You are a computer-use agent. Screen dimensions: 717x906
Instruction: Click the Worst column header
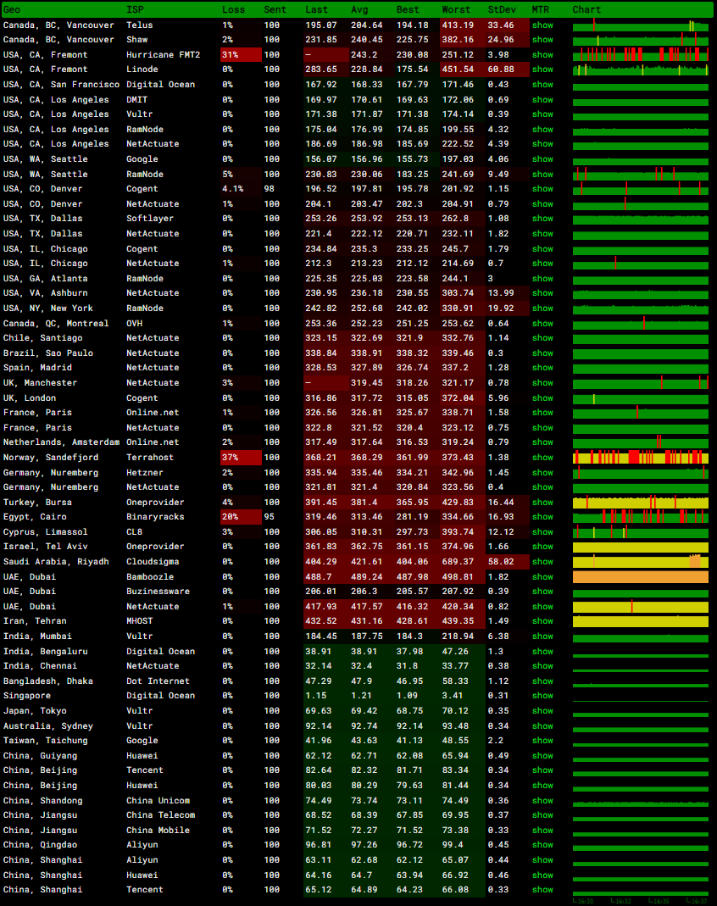coord(456,9)
